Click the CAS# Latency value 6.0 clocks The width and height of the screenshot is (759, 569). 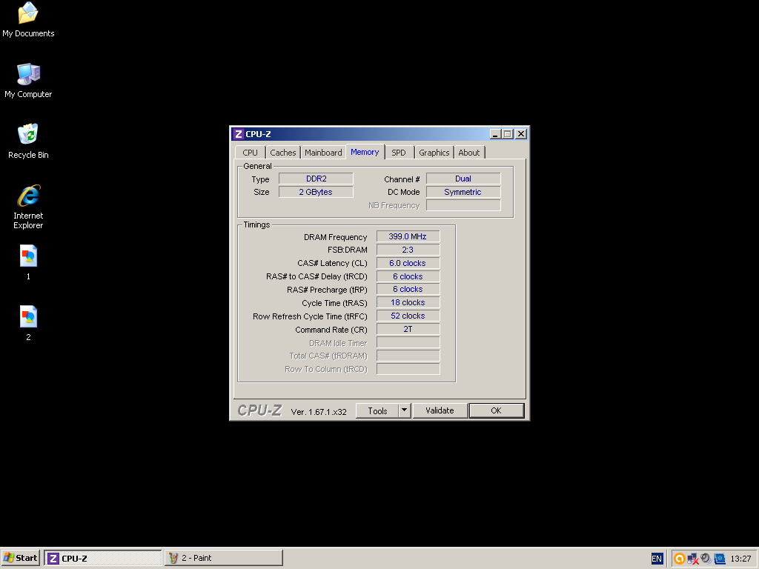[x=408, y=263]
